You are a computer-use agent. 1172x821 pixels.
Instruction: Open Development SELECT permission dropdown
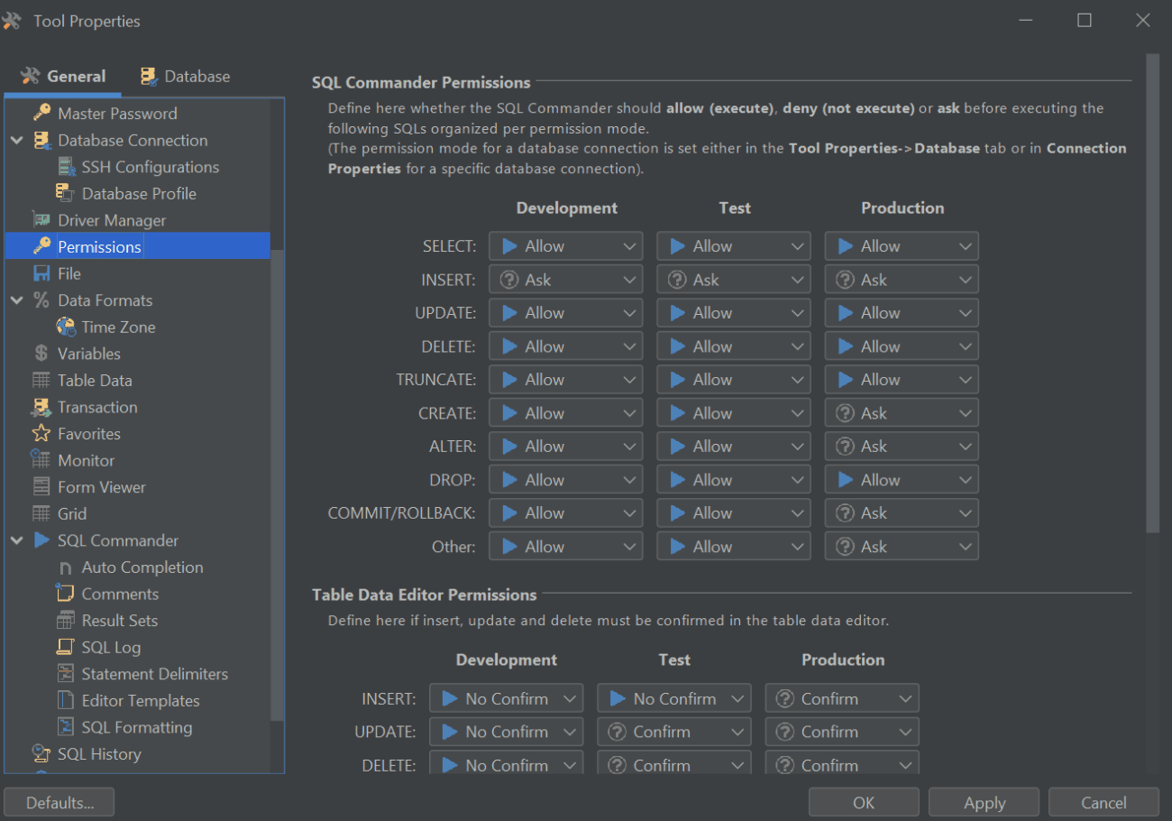pos(565,246)
